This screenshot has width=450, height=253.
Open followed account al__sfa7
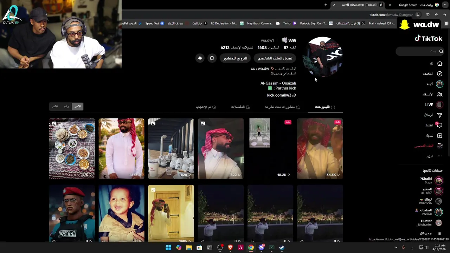point(431,191)
